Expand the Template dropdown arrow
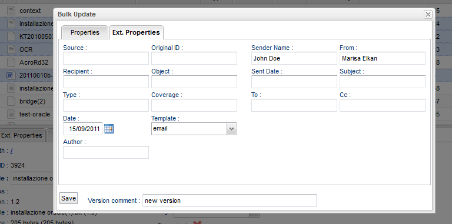This screenshot has width=452, height=224. [x=232, y=129]
